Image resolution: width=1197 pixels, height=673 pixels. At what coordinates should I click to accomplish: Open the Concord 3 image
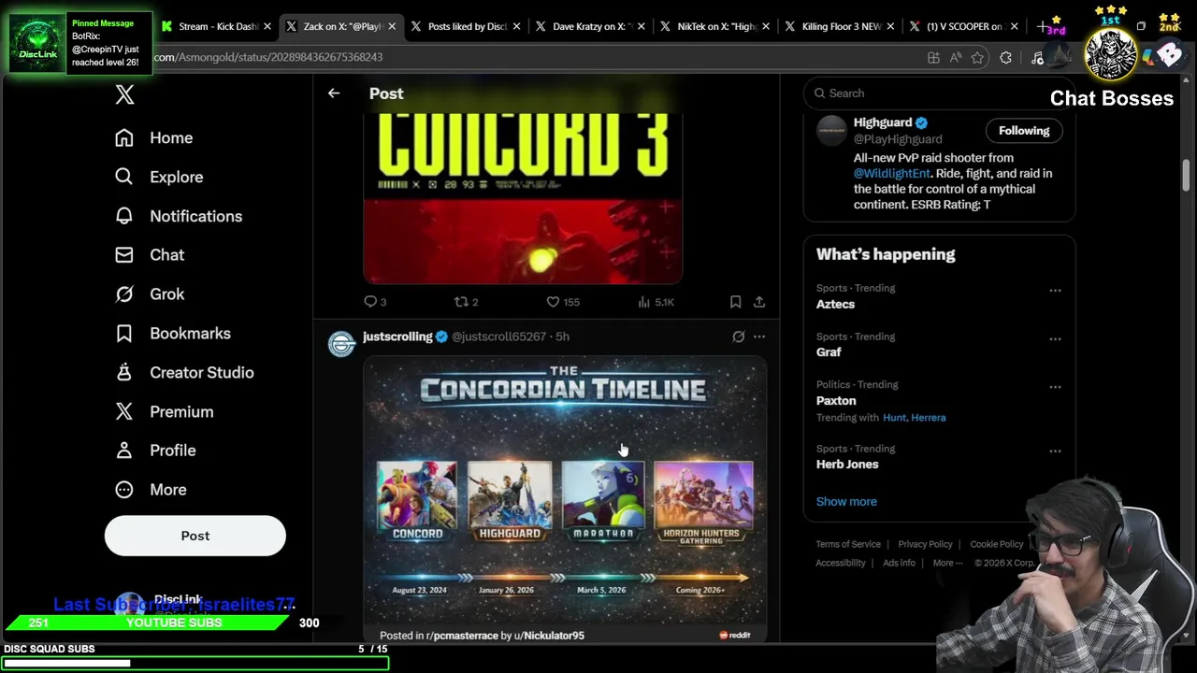523,198
